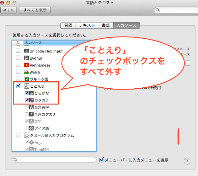198x176 pixels.
Task: Click the すべてを表示 button
Action: (x=35, y=10)
